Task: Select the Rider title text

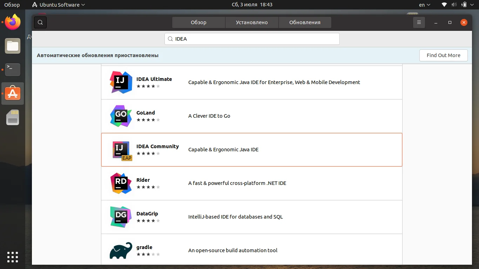Action: point(143,180)
